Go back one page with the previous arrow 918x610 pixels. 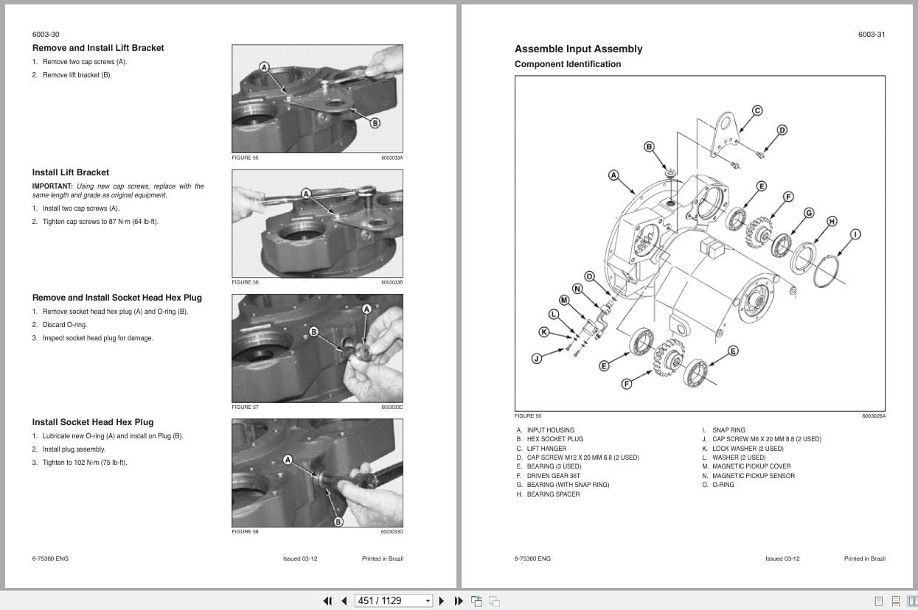tap(344, 600)
